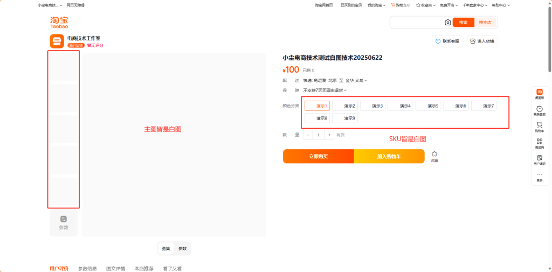Image resolution: width=552 pixels, height=272 pixels.
Task: Click the 加入购物车 button
Action: 389,156
